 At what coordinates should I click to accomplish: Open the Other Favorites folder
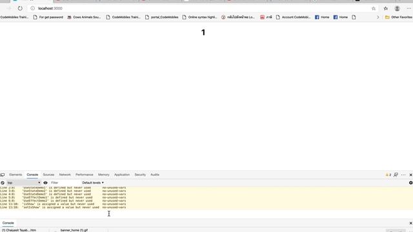point(399,17)
